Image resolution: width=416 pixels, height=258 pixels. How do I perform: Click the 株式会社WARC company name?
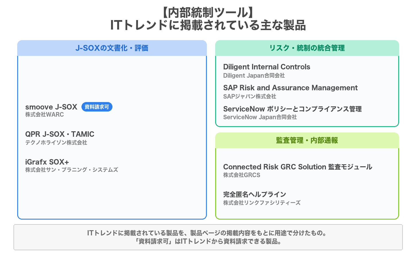pos(44,115)
